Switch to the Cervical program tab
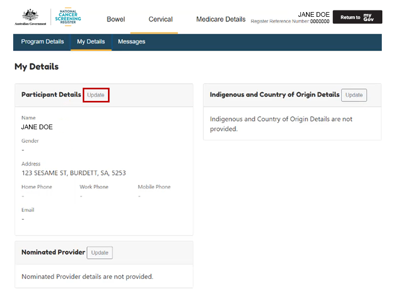 (161, 19)
